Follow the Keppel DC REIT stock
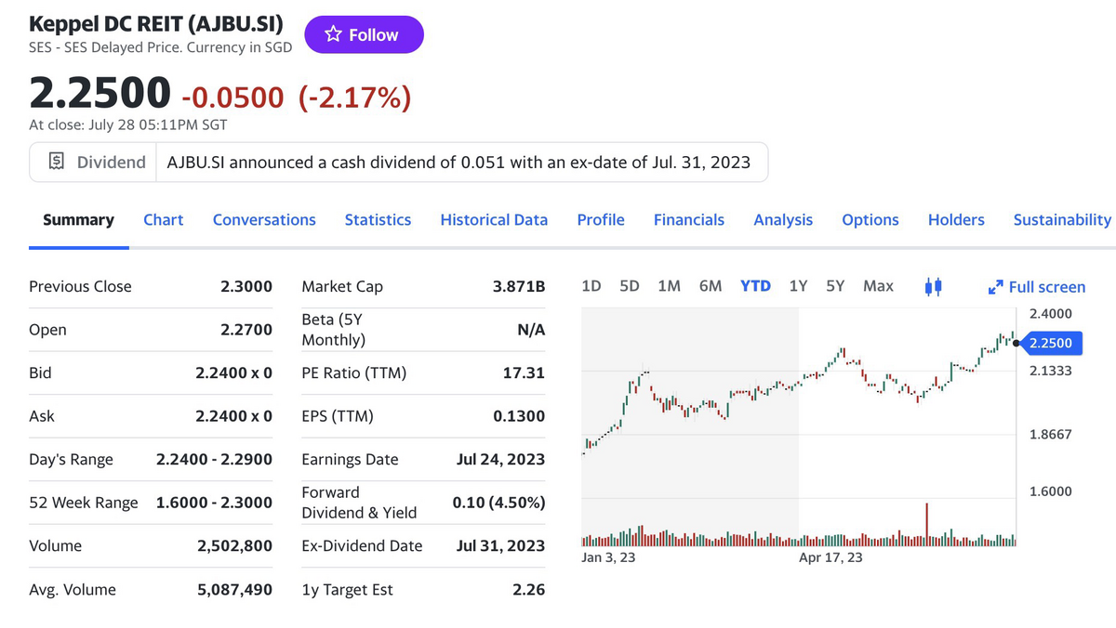Viewport: 1116px width, 628px height. pyautogui.click(x=364, y=34)
